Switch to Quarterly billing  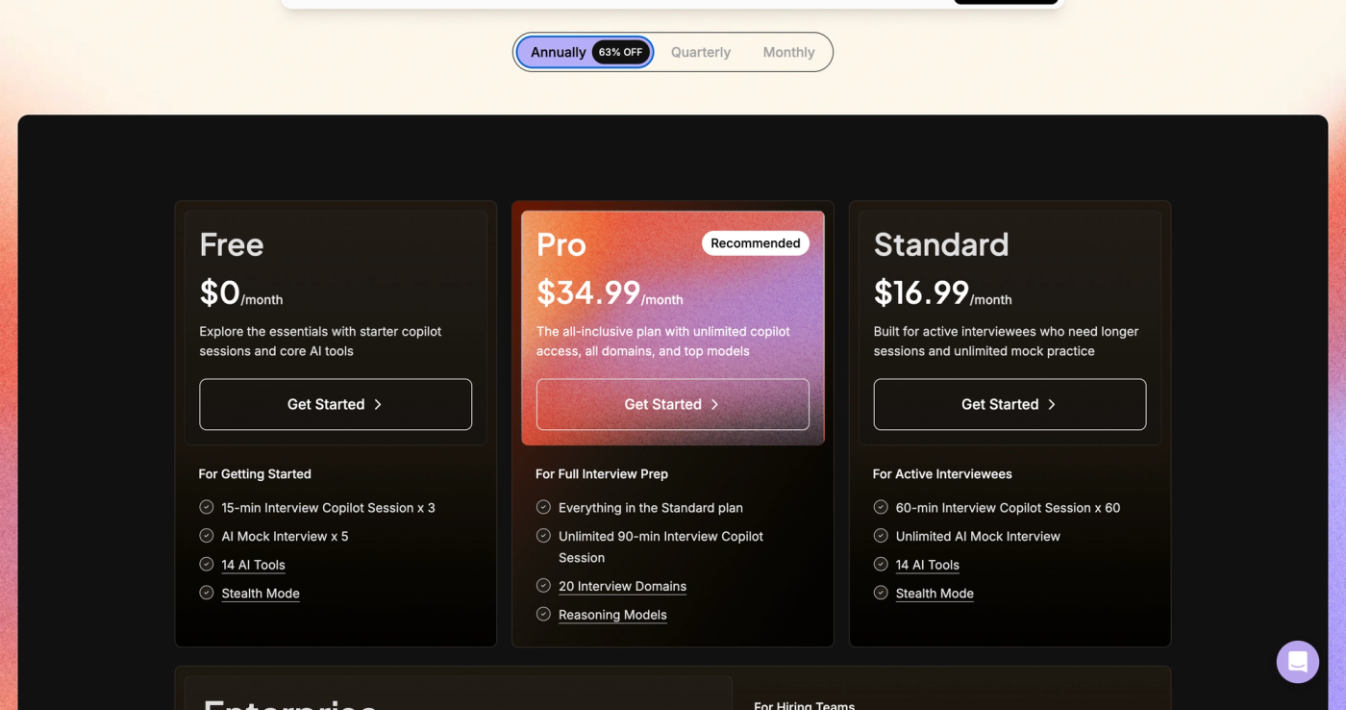(701, 52)
